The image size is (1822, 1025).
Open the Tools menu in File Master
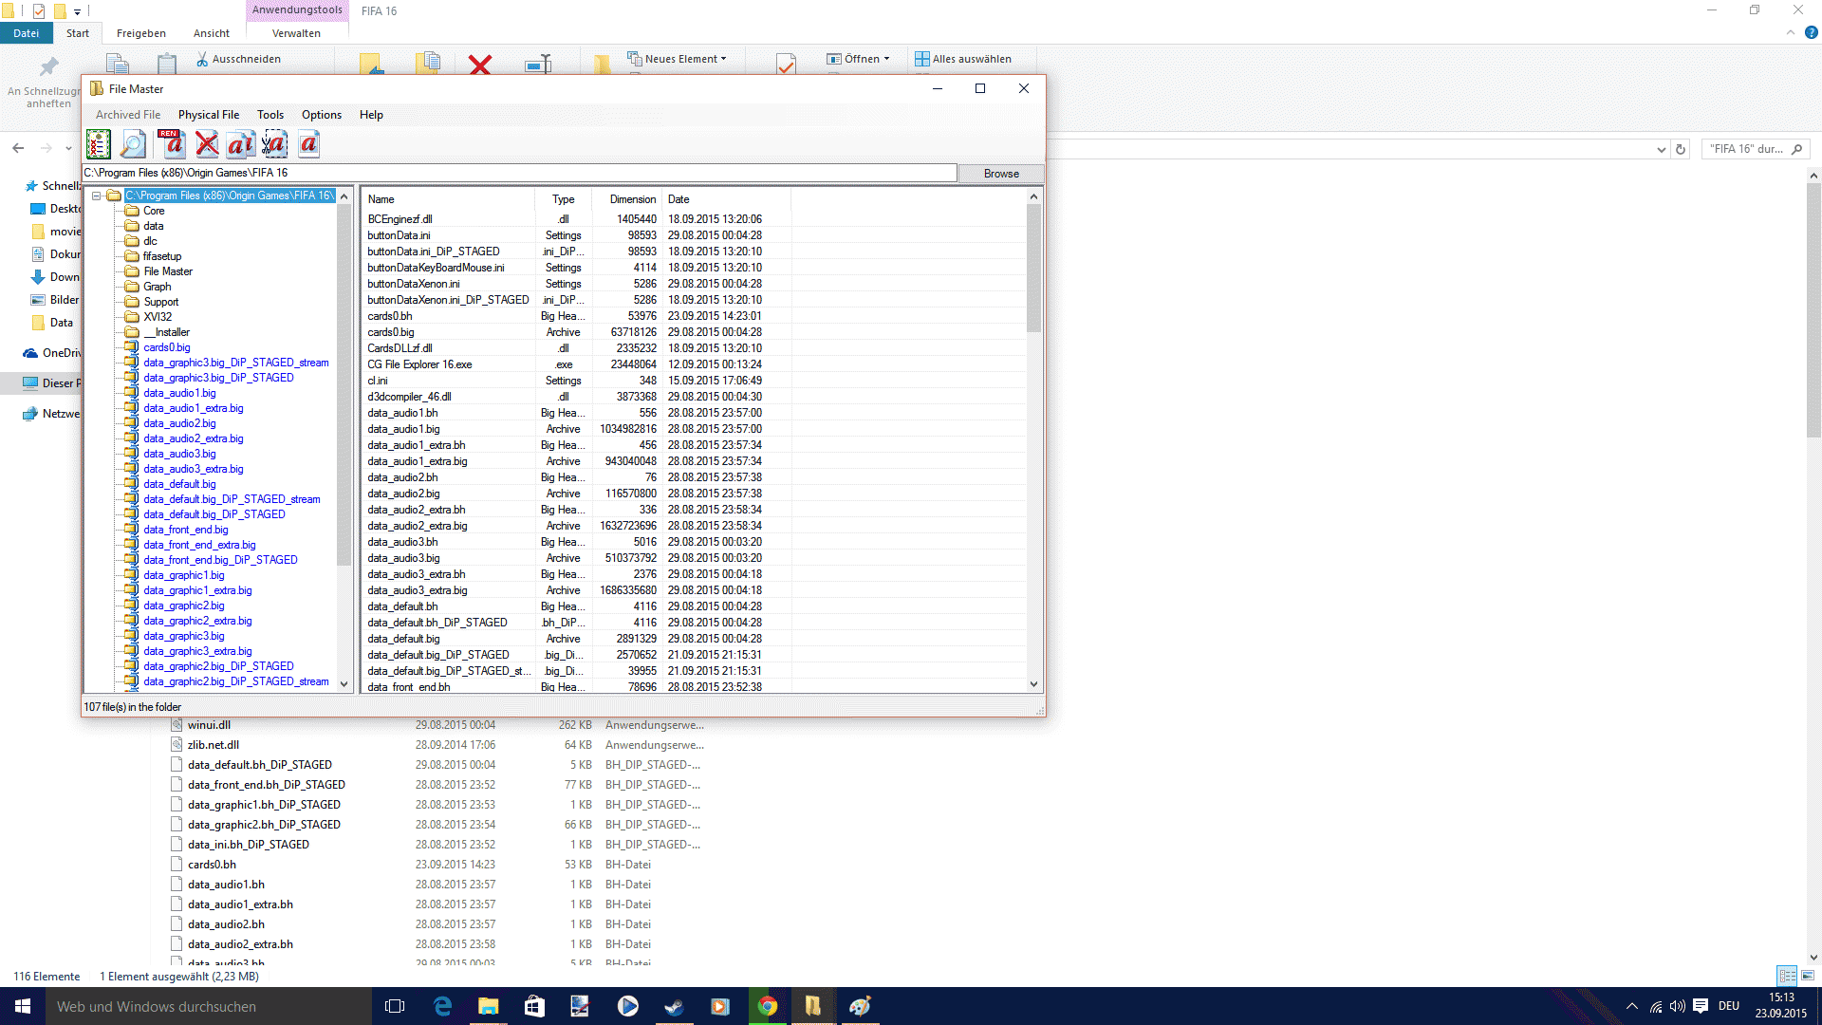coord(270,115)
